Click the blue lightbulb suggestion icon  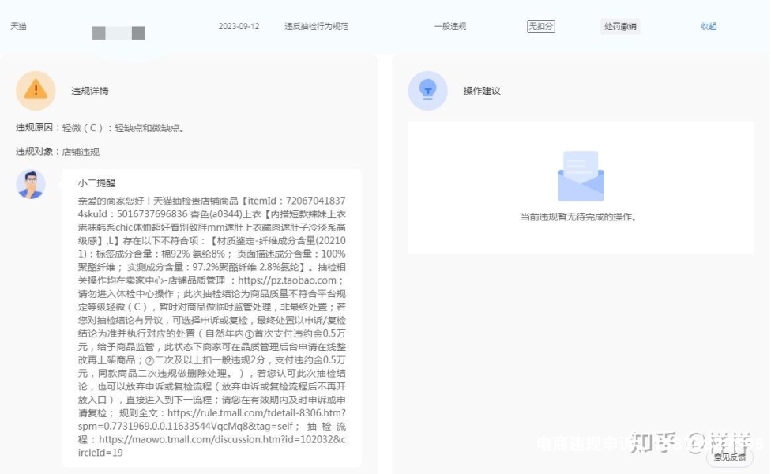pyautogui.click(x=428, y=91)
